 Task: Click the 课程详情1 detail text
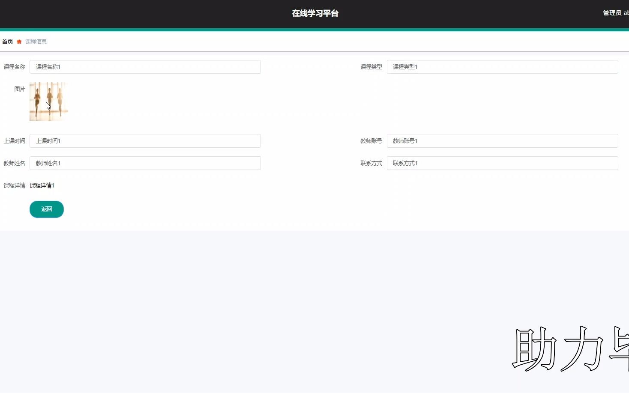pos(42,185)
